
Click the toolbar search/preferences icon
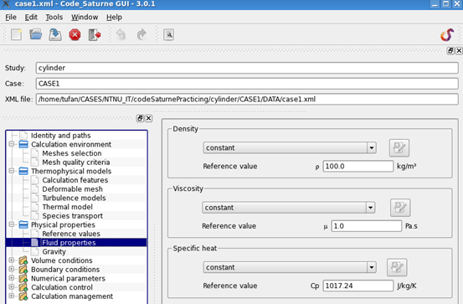(168, 34)
